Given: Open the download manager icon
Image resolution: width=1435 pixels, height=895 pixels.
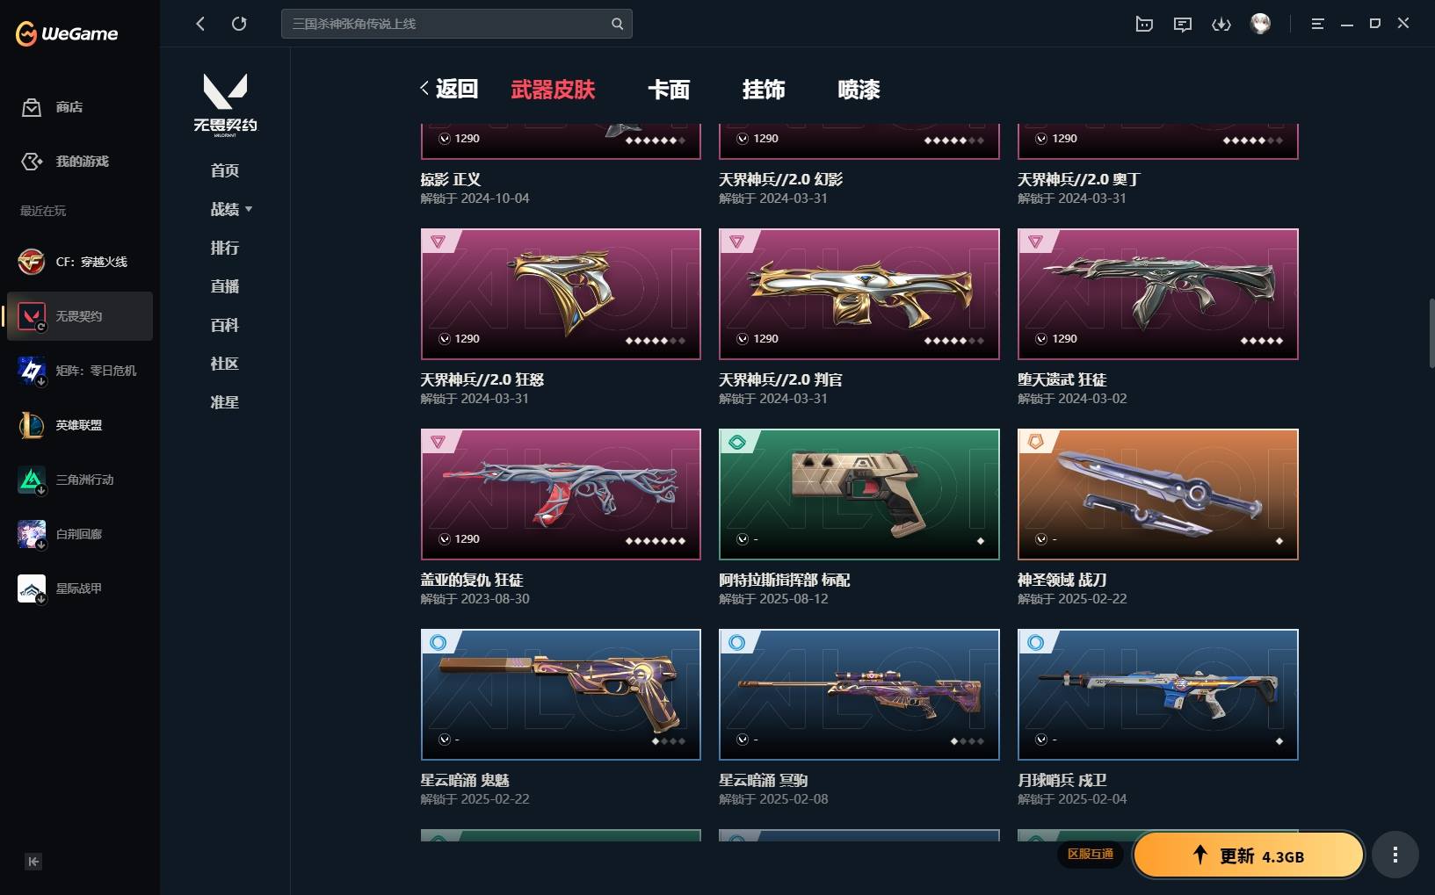Looking at the screenshot, I should [x=1221, y=24].
